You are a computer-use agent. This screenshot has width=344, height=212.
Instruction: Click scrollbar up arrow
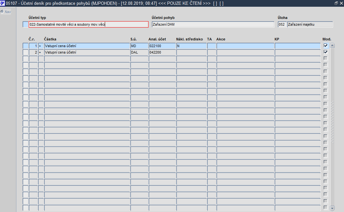332,46
